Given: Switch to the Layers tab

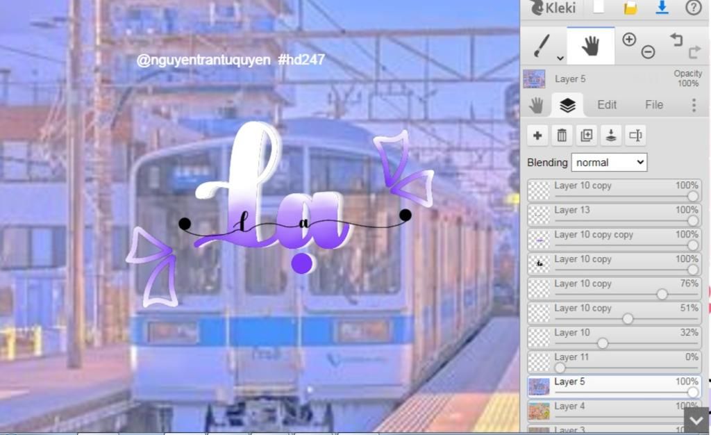Looking at the screenshot, I should click(x=567, y=105).
